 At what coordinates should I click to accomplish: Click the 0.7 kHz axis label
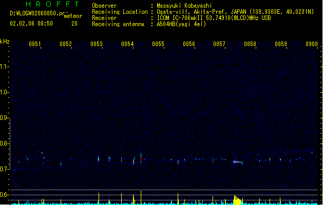(x=4, y=169)
